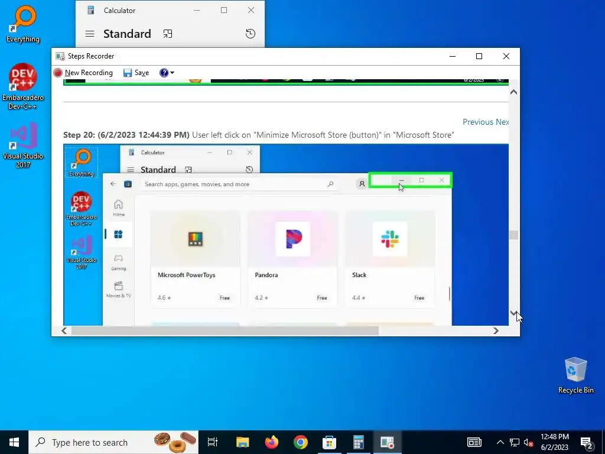This screenshot has width=605, height=454.
Task: Select the Recycle Bin desktop icon
Action: [x=575, y=375]
